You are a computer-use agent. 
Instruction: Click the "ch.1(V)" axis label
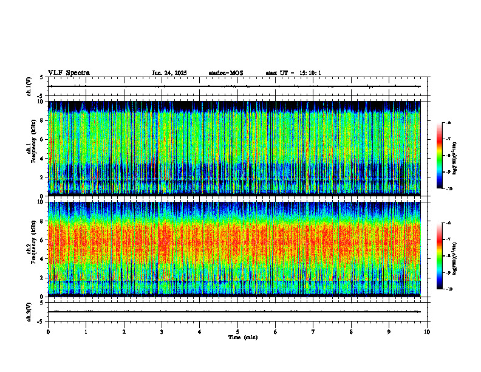coord(29,86)
